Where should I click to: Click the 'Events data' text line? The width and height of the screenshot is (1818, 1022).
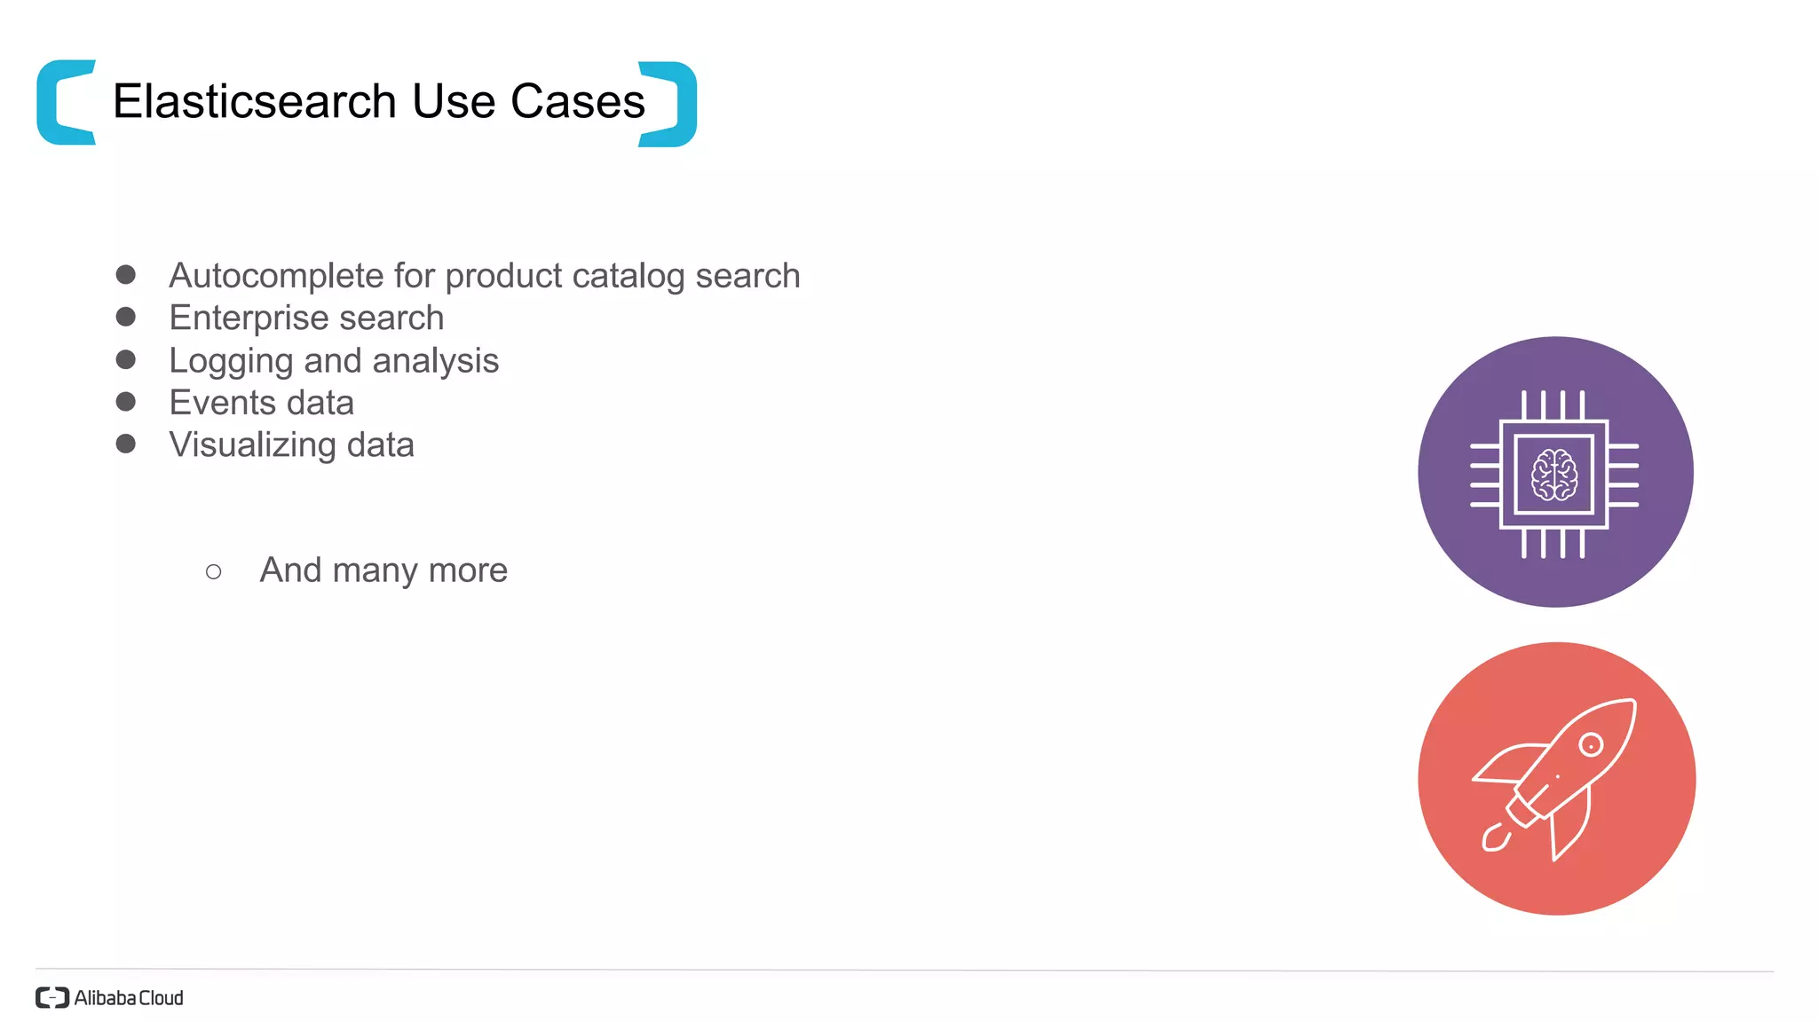tap(262, 403)
